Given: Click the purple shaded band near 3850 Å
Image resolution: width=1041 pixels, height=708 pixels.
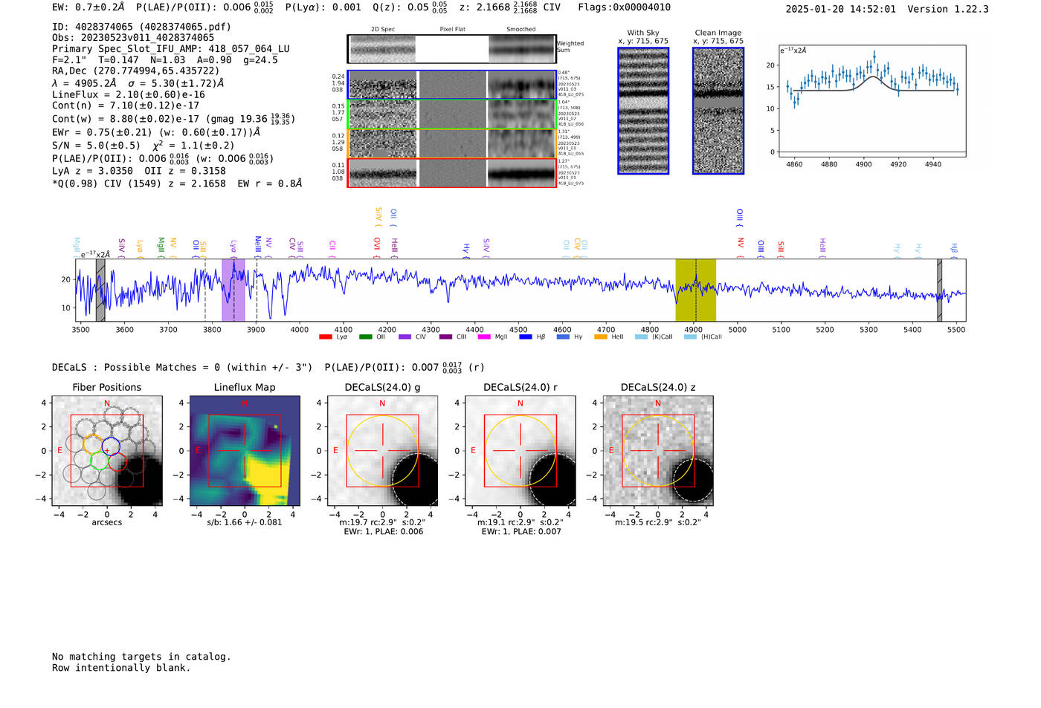Looking at the screenshot, I should click(233, 290).
